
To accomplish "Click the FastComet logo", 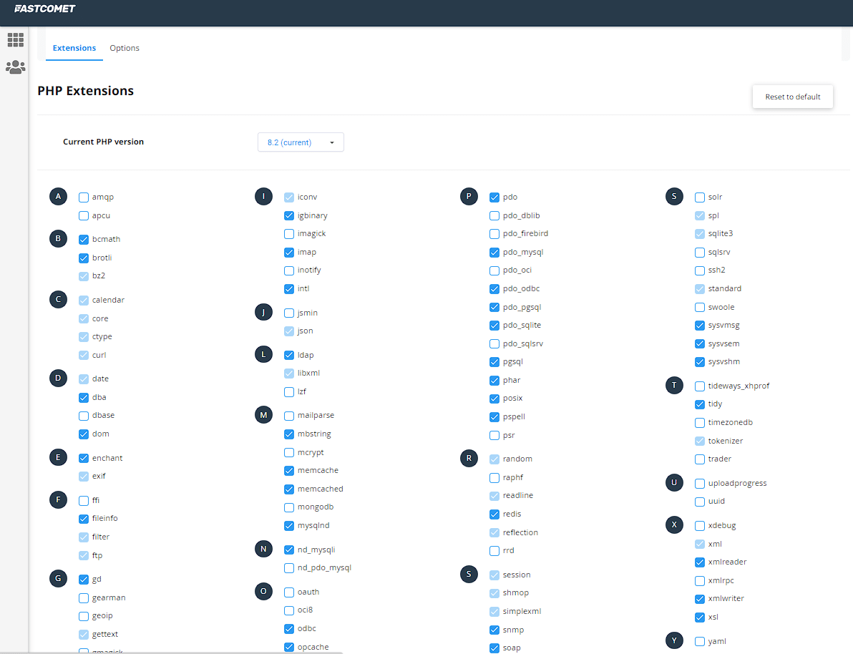I will point(44,9).
